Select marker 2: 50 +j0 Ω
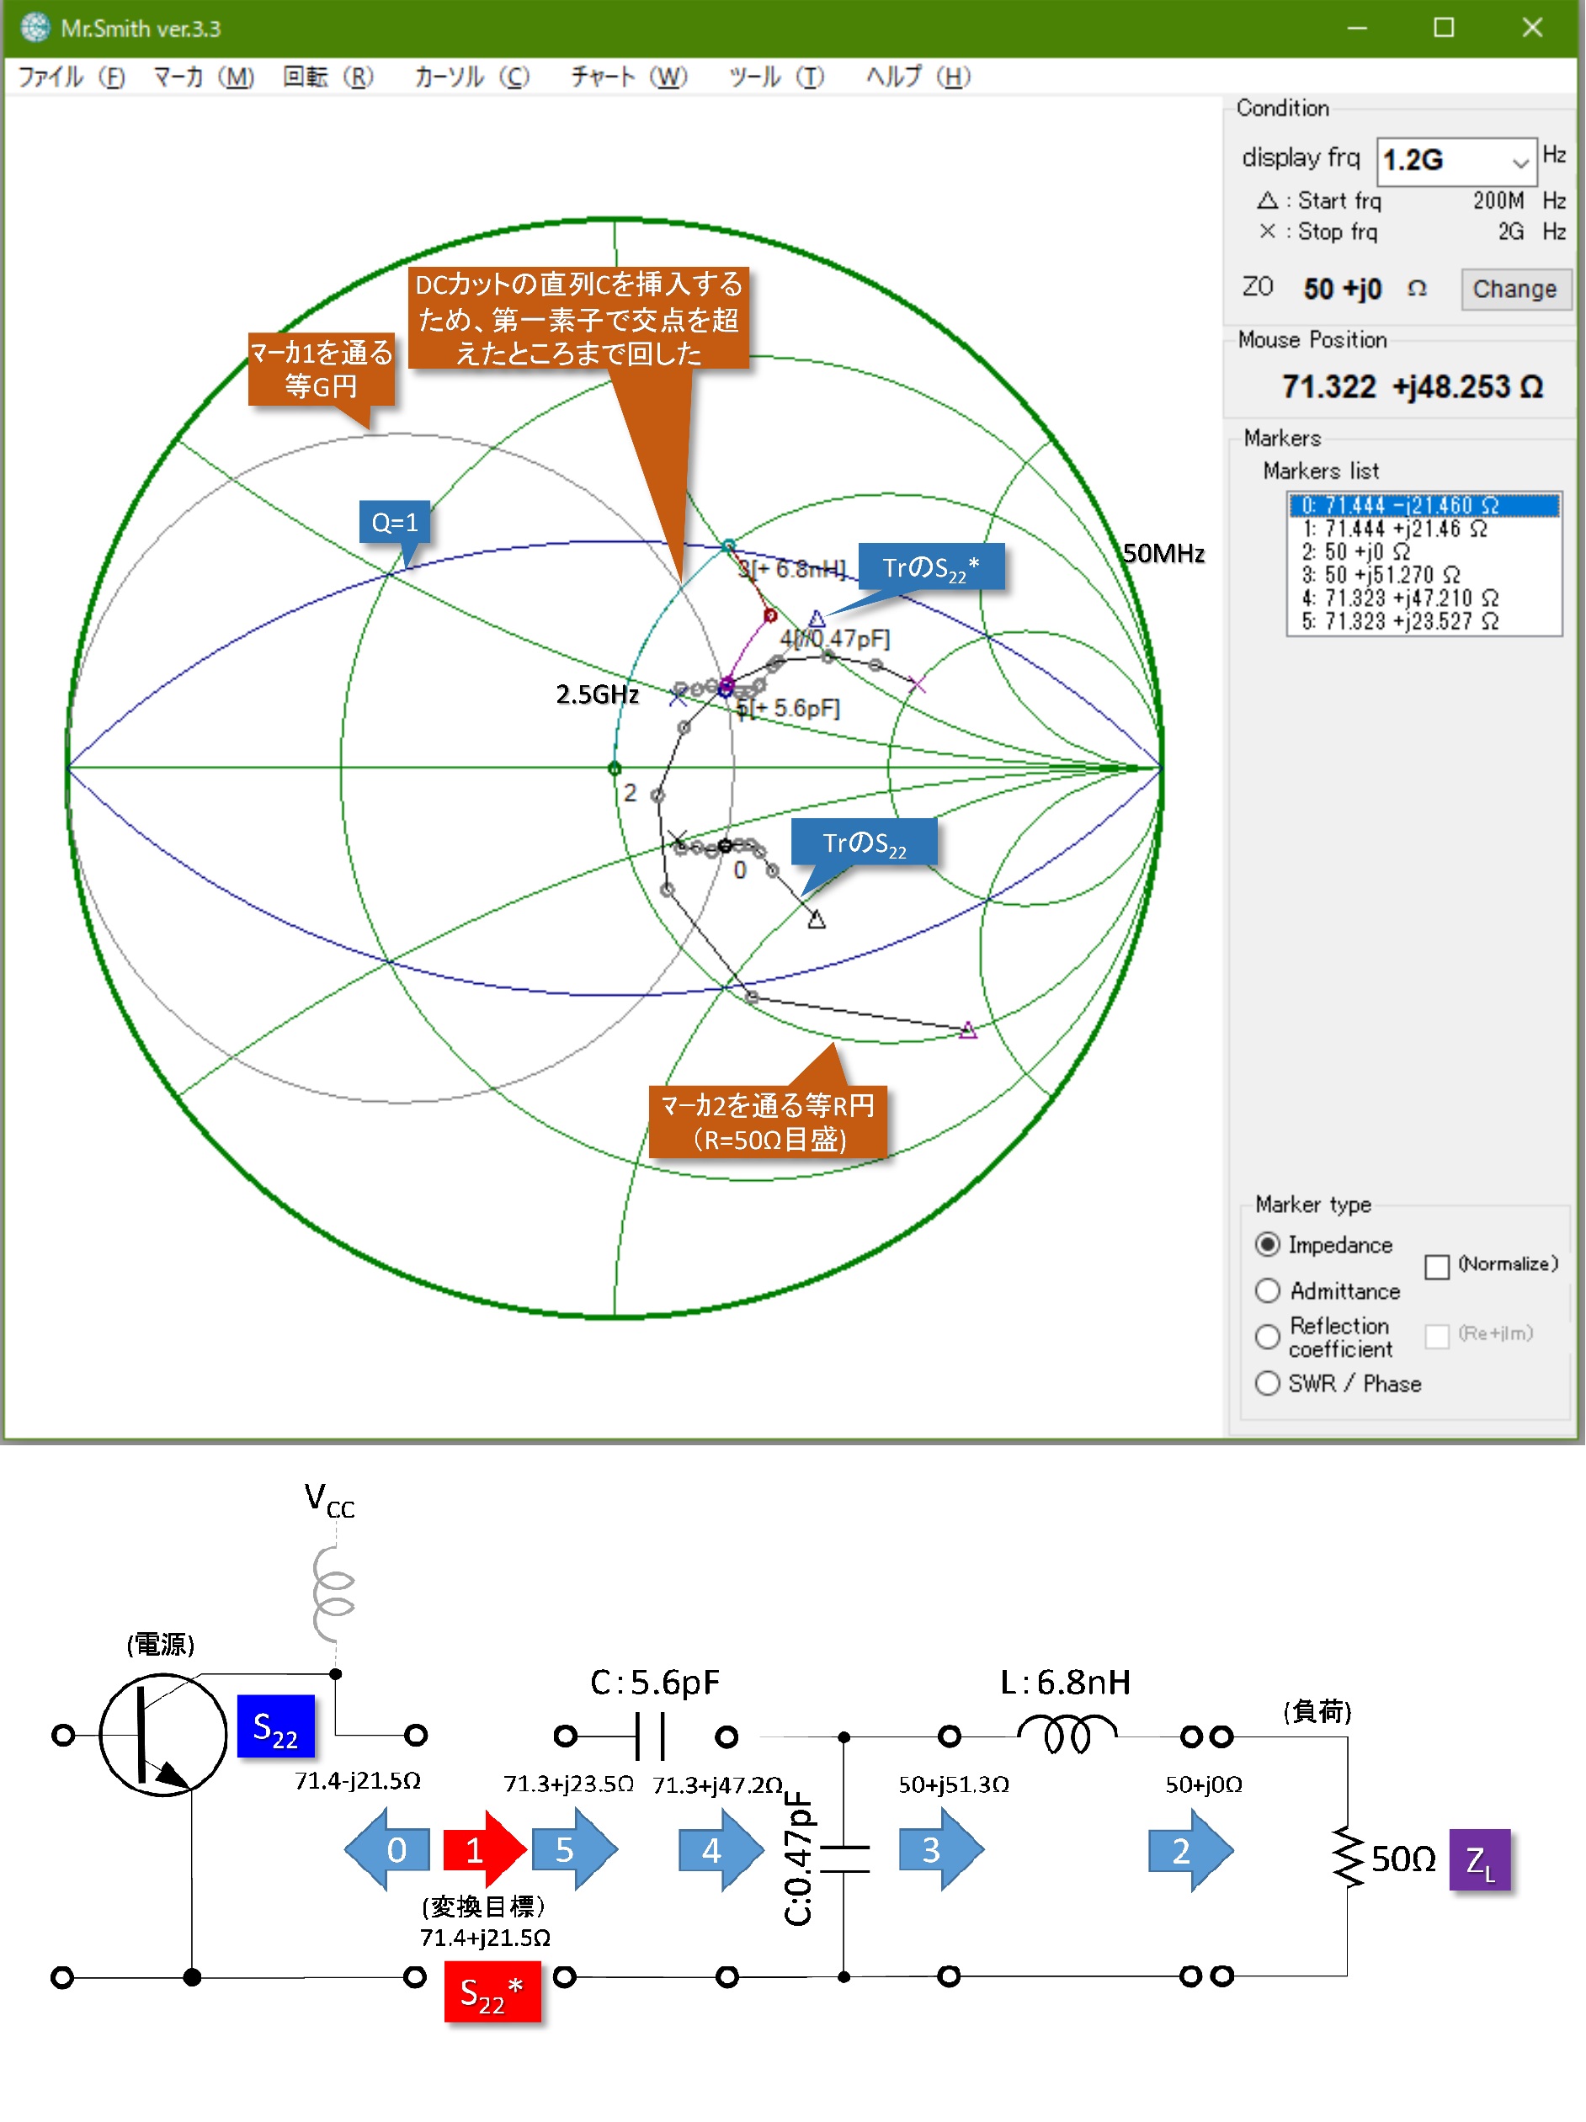This screenshot has height=2122, width=1586. pyautogui.click(x=1424, y=551)
